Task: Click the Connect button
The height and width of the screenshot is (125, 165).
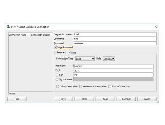Action: pyautogui.click(x=126, y=99)
